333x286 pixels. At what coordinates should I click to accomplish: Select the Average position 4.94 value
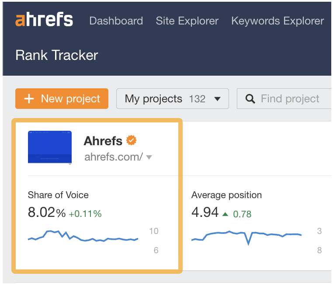pos(205,213)
